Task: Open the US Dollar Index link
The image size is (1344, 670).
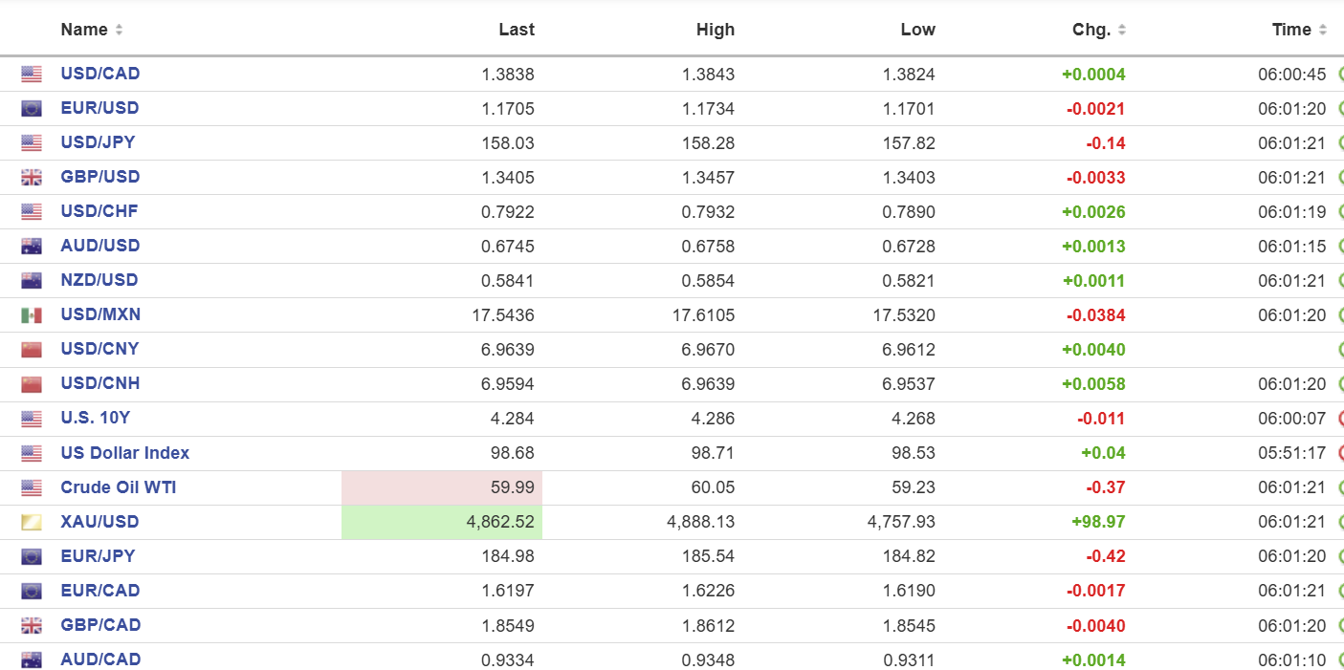Action: [124, 453]
